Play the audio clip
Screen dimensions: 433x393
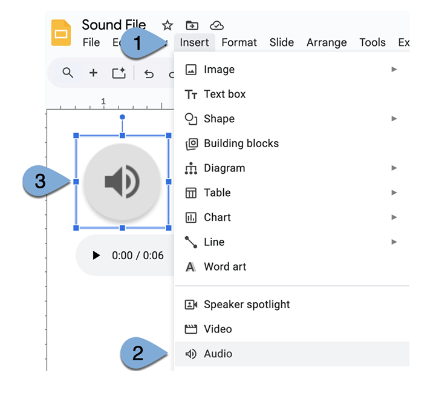(x=96, y=256)
